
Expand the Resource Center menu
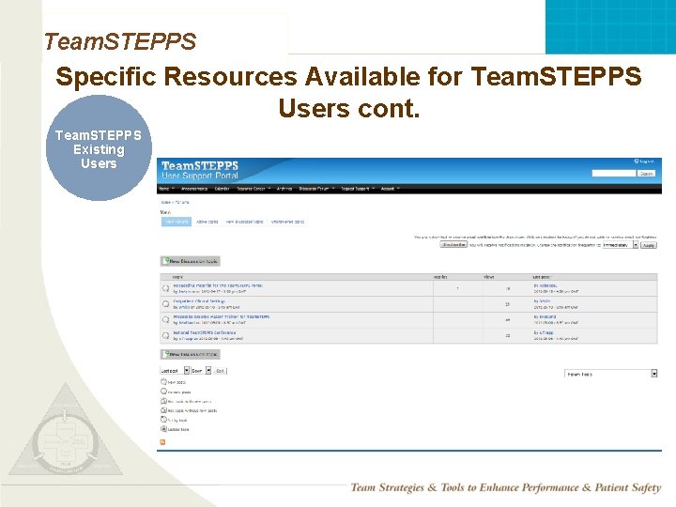pos(253,189)
